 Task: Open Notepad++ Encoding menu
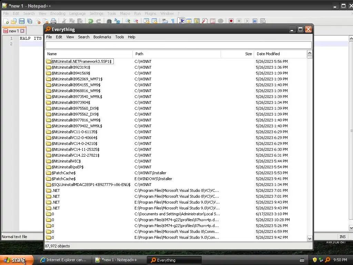click(58, 13)
